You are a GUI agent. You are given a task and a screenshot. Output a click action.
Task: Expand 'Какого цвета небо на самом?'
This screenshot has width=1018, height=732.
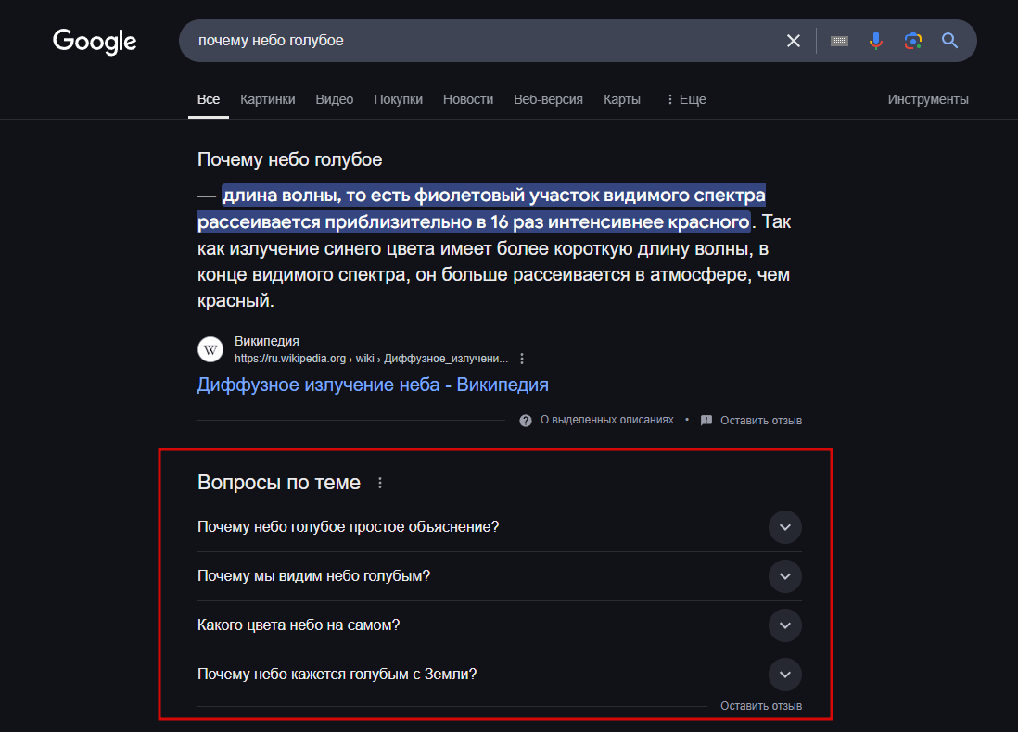[x=784, y=625]
